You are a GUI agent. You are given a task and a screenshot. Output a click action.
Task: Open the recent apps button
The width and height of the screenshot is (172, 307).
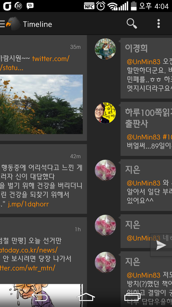[132, 297]
